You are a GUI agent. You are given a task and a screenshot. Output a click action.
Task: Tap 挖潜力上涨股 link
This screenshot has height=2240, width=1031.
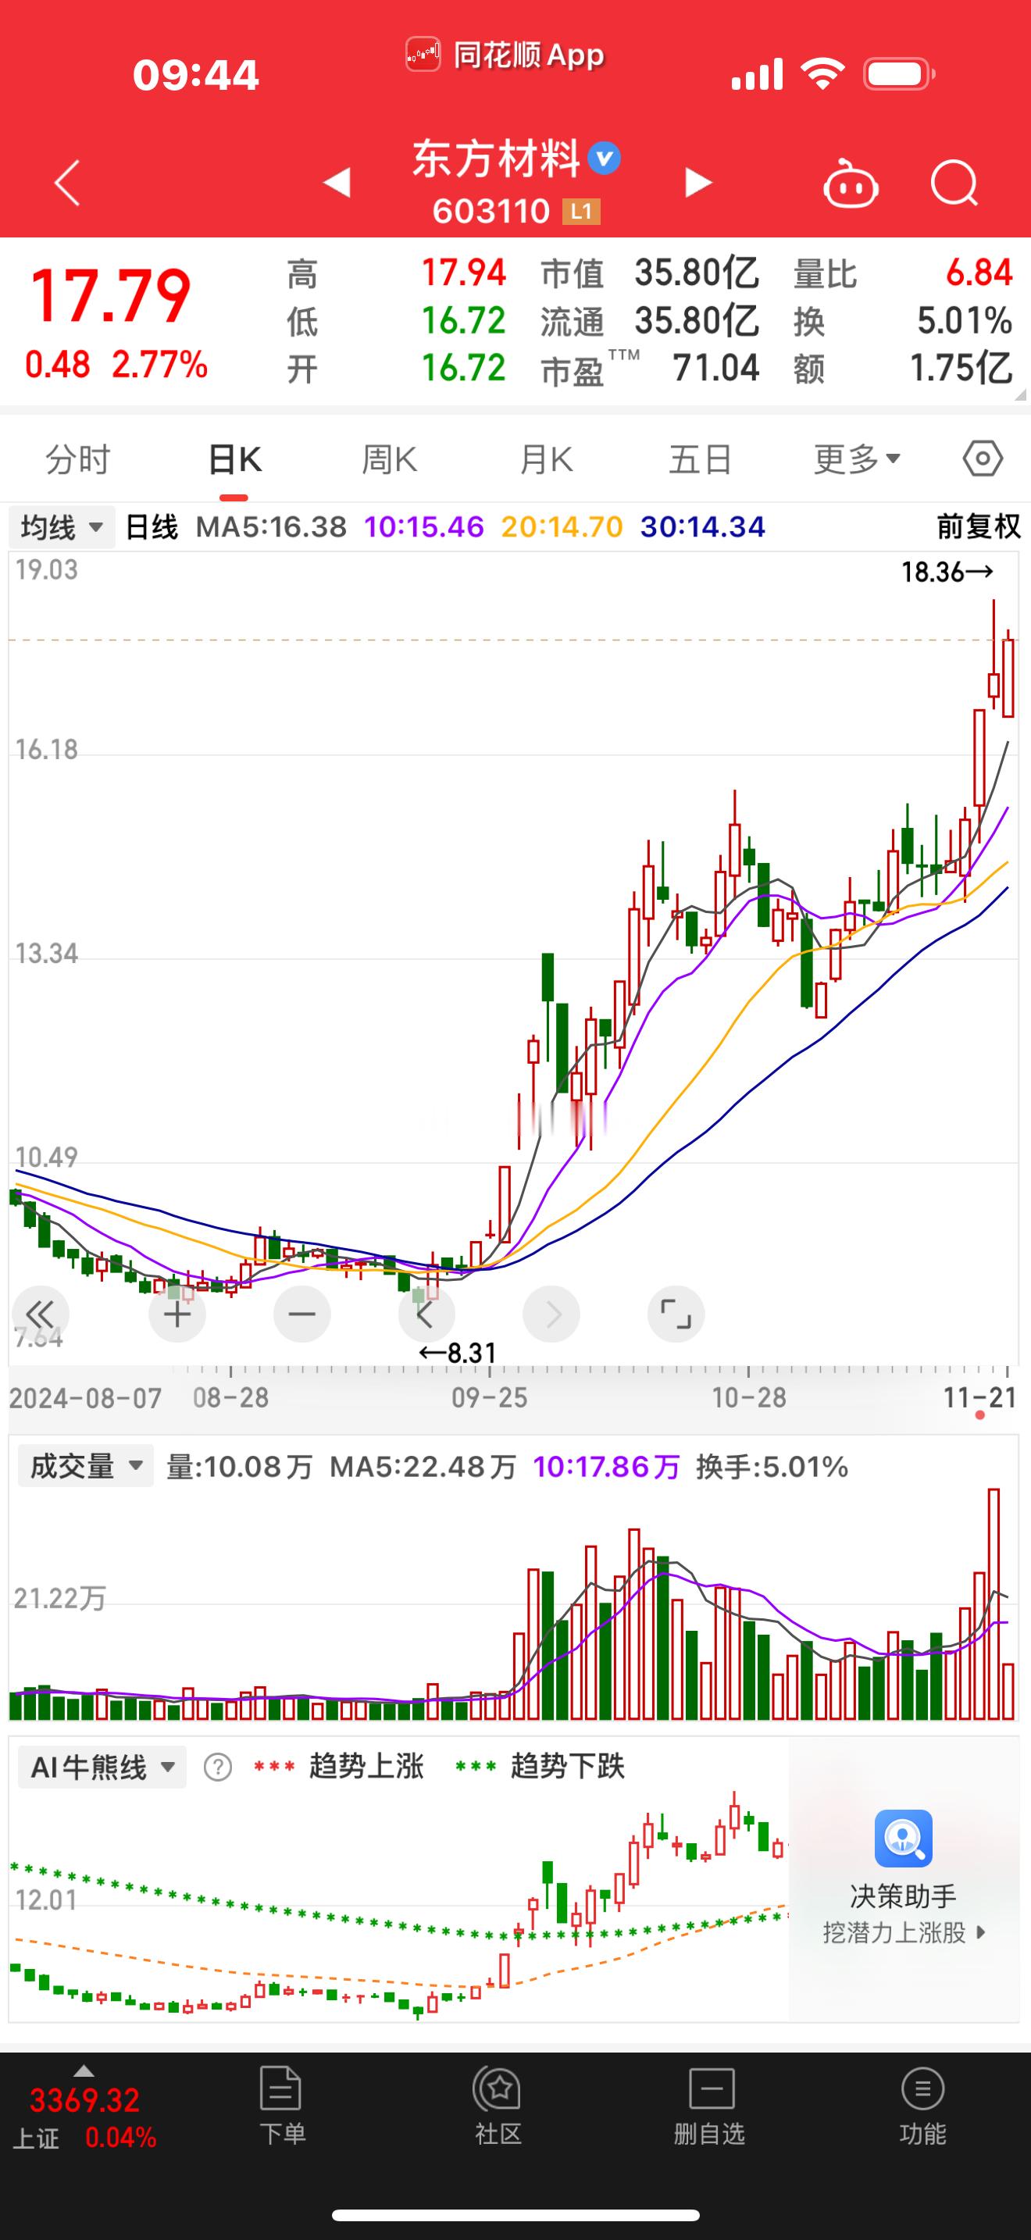point(904,1932)
